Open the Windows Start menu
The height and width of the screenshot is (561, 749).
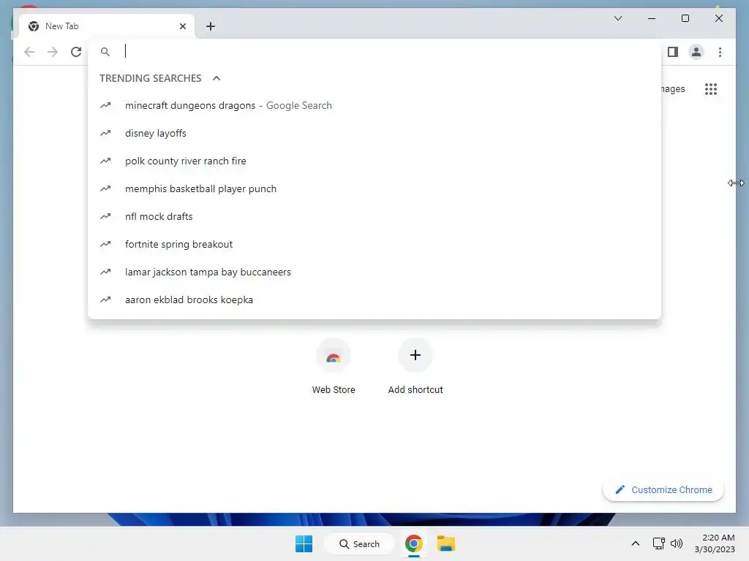tap(304, 543)
